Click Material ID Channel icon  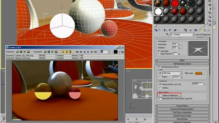click(190, 30)
